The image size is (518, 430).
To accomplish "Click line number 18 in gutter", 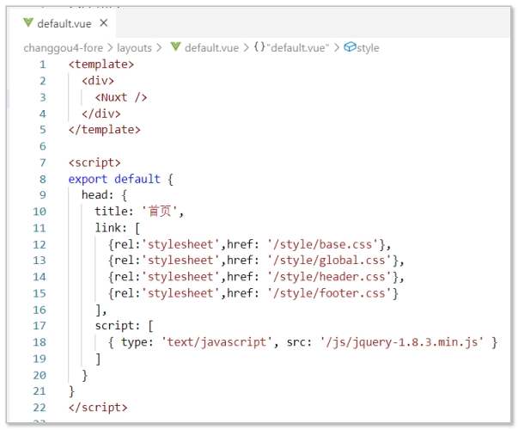I will pos(40,342).
